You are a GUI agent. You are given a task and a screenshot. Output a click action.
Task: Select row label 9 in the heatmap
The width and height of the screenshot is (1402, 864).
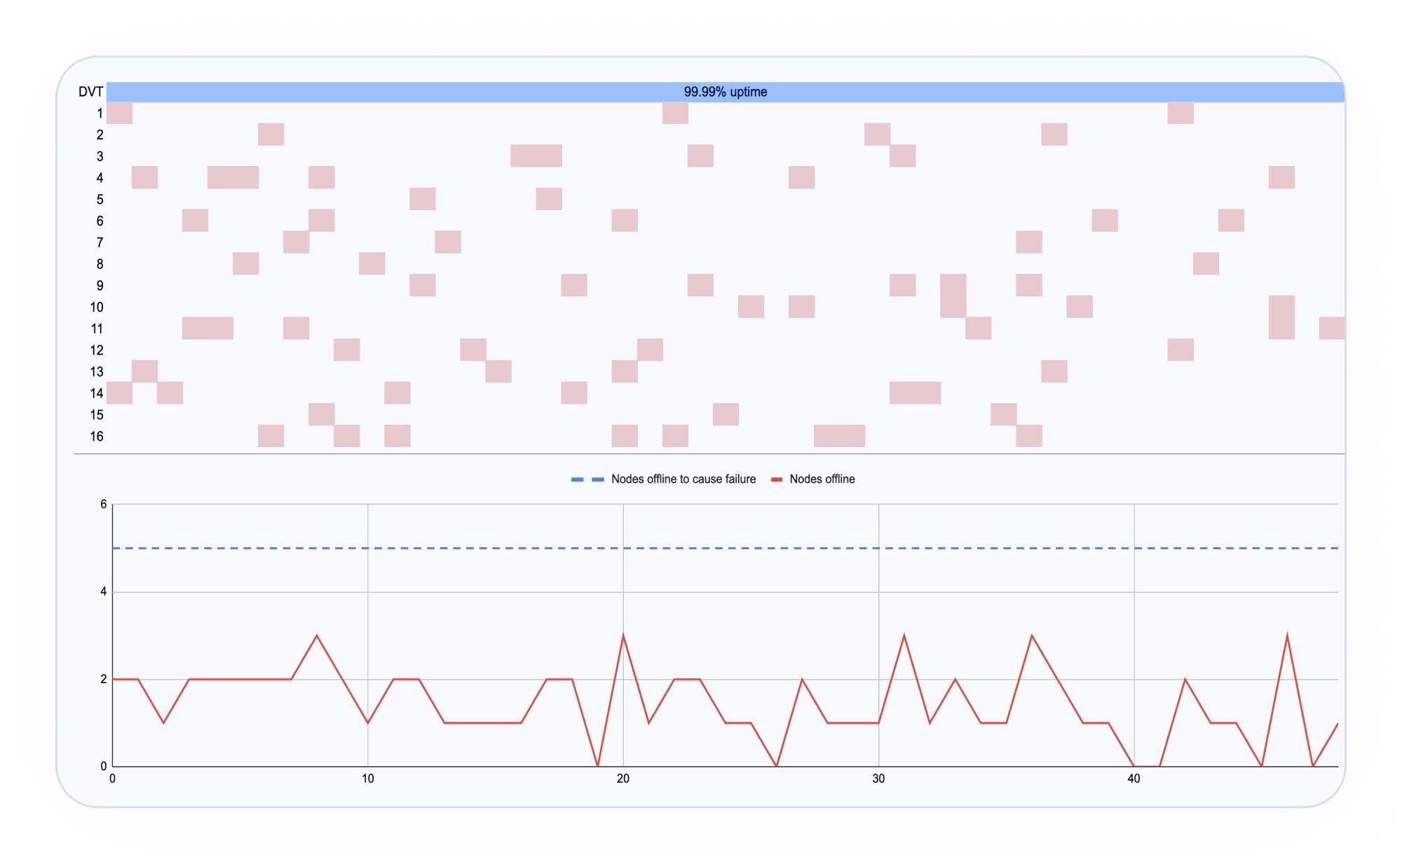click(x=100, y=286)
